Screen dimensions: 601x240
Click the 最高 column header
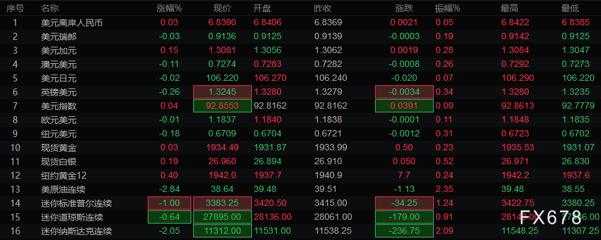[510, 8]
